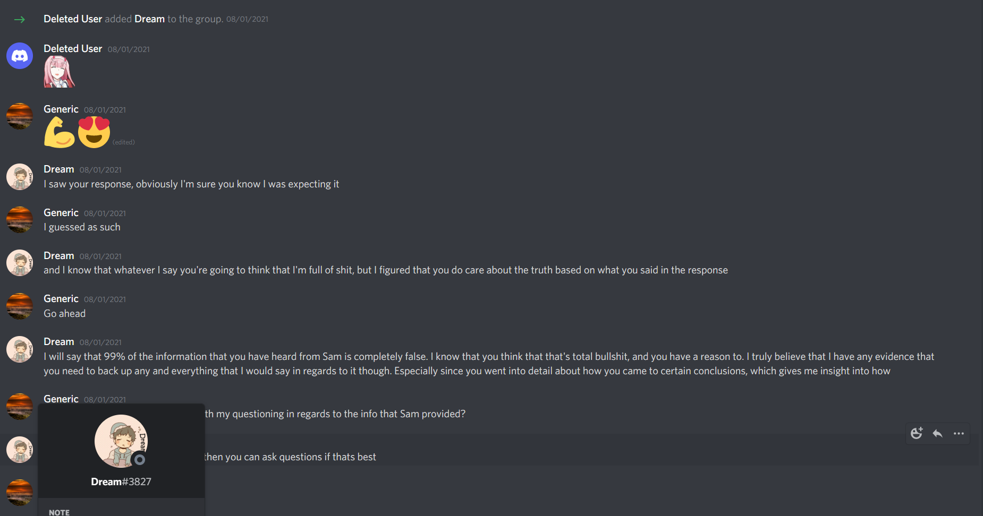The height and width of the screenshot is (516, 983).
Task: Click Dream's avatar next to 'I saw your response'
Action: [x=20, y=177]
